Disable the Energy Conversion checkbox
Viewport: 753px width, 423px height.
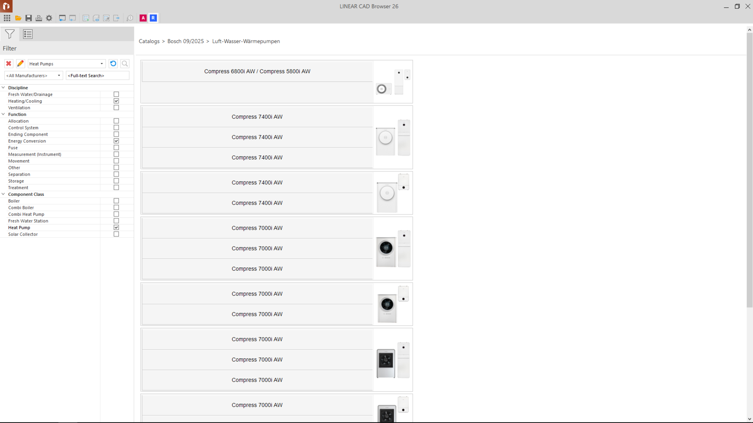pyautogui.click(x=116, y=141)
